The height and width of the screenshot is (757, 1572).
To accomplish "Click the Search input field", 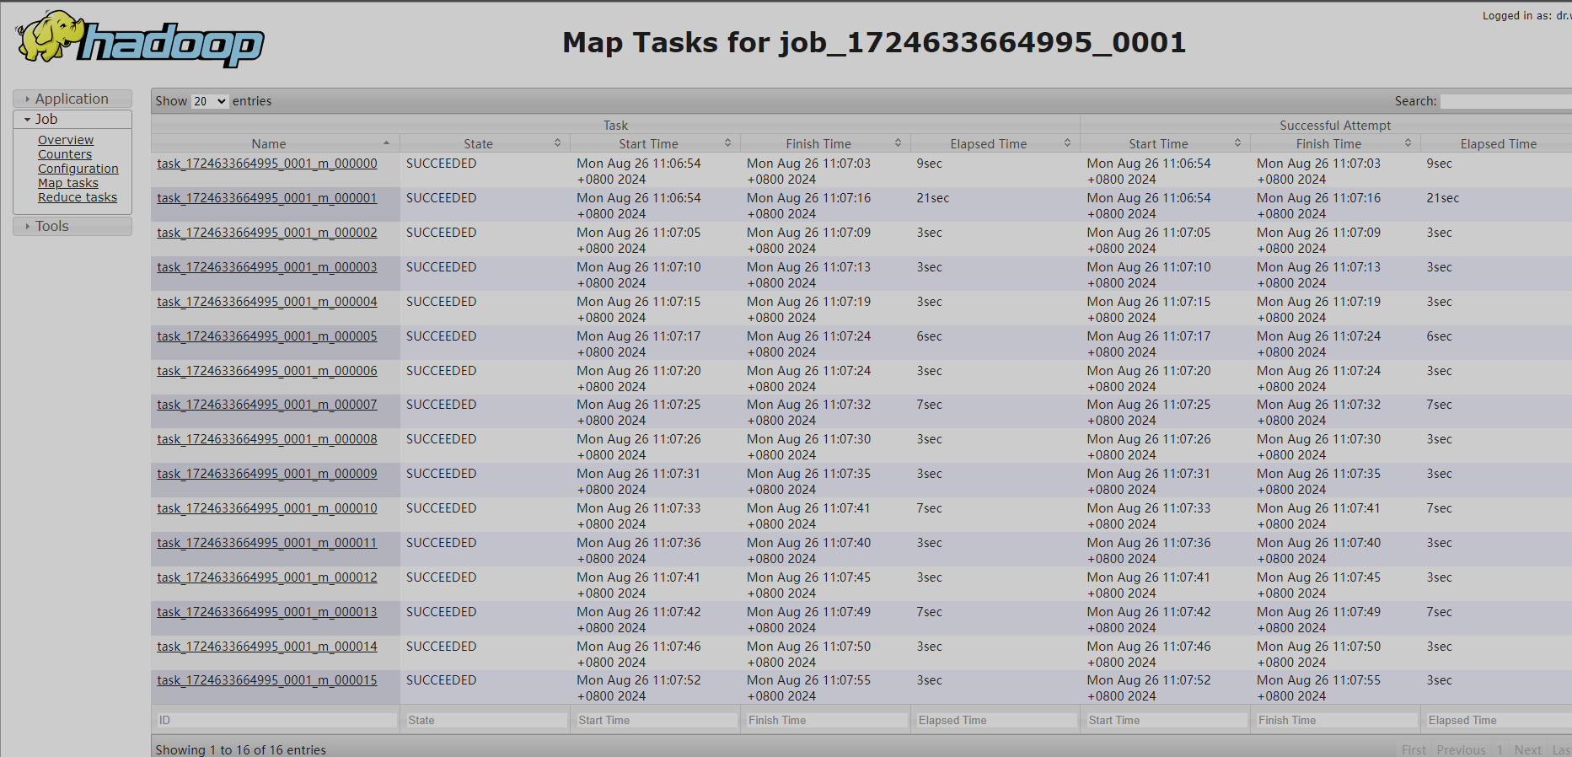I will click(x=1505, y=101).
